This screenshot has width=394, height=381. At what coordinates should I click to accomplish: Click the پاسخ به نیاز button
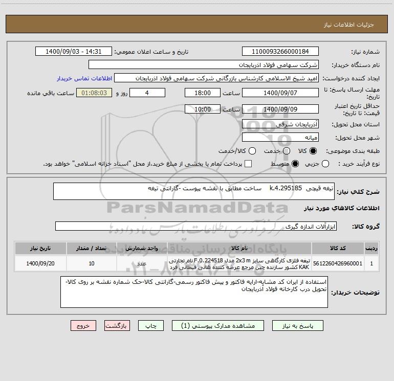tap(298, 326)
